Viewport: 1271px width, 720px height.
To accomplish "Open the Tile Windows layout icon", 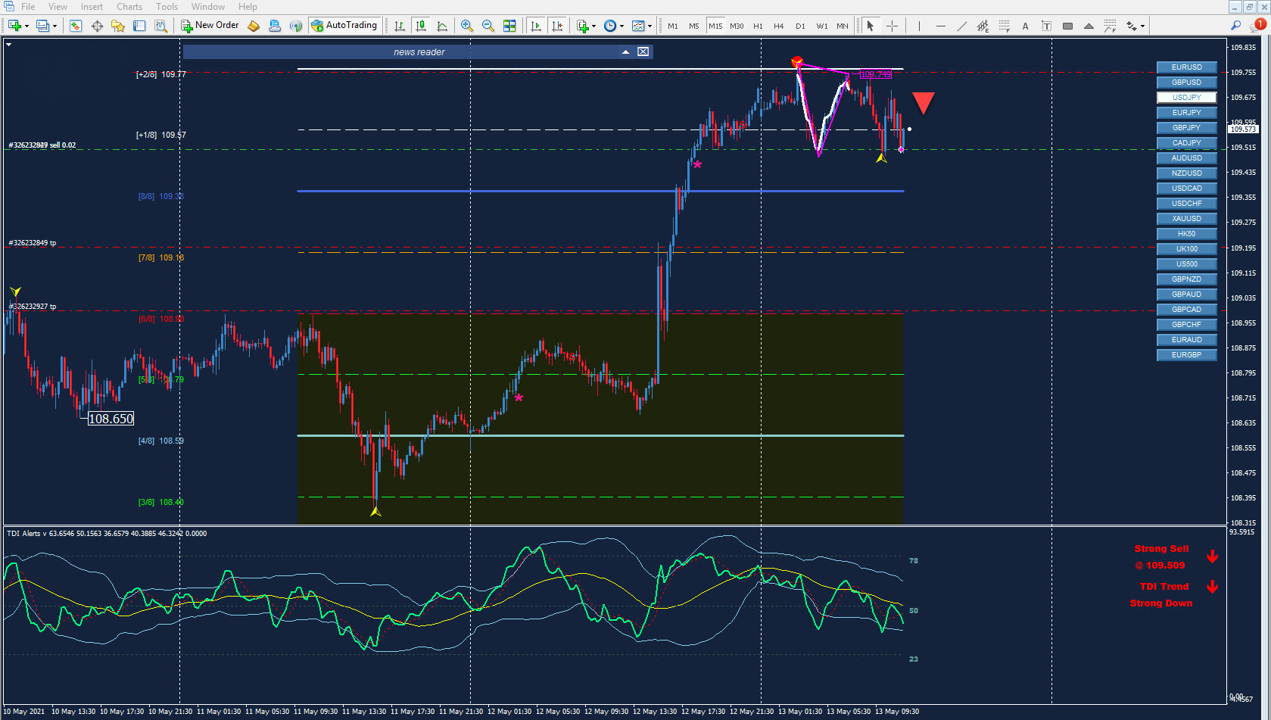I will tap(509, 26).
